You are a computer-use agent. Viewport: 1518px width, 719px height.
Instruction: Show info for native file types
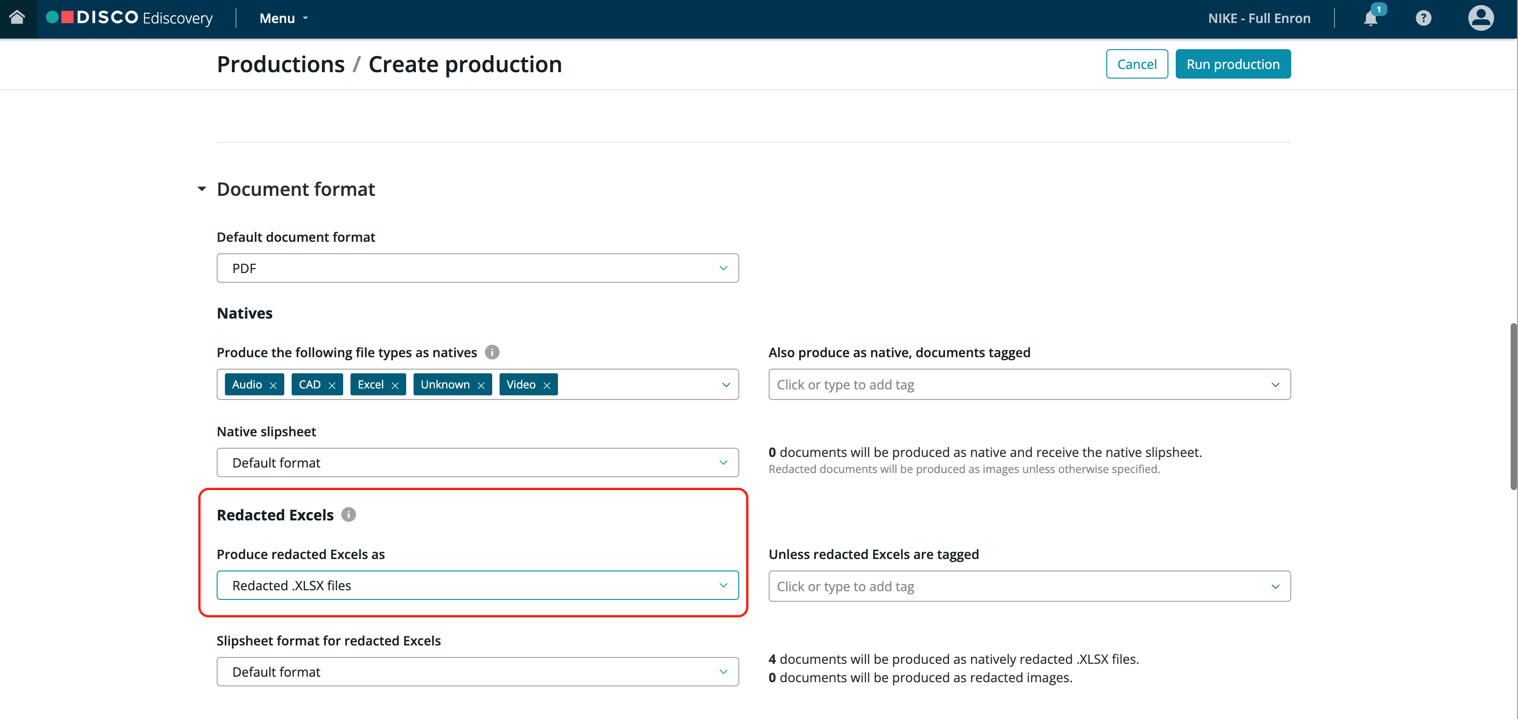492,352
